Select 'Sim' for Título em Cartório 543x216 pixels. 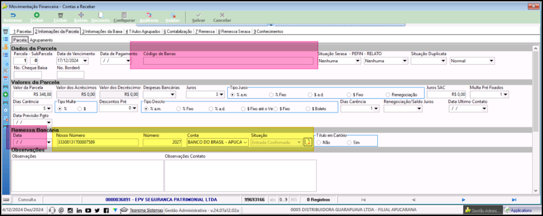pos(349,142)
